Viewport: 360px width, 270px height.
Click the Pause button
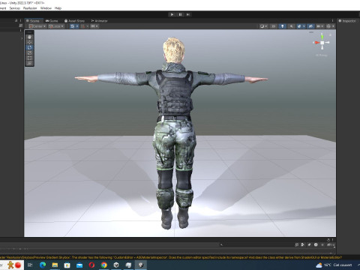coord(180,14)
